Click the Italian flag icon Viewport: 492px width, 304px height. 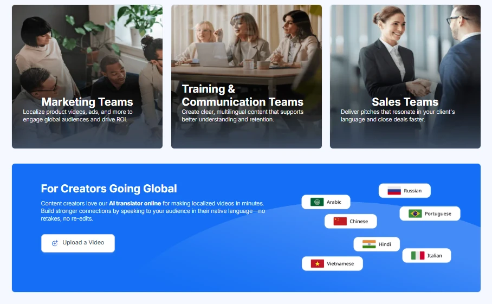tap(418, 256)
